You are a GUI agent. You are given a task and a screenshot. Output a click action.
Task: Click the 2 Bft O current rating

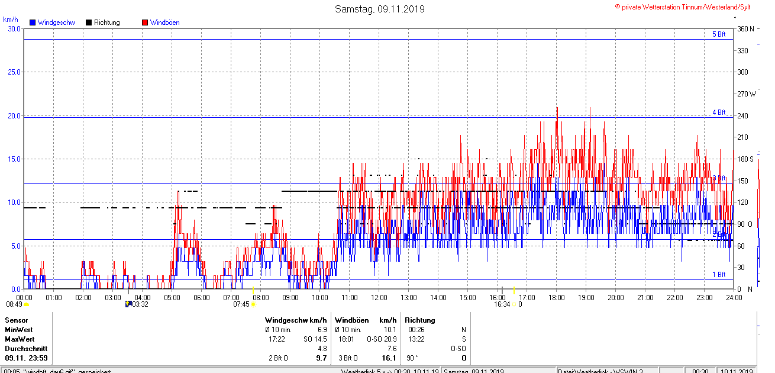pyautogui.click(x=279, y=358)
